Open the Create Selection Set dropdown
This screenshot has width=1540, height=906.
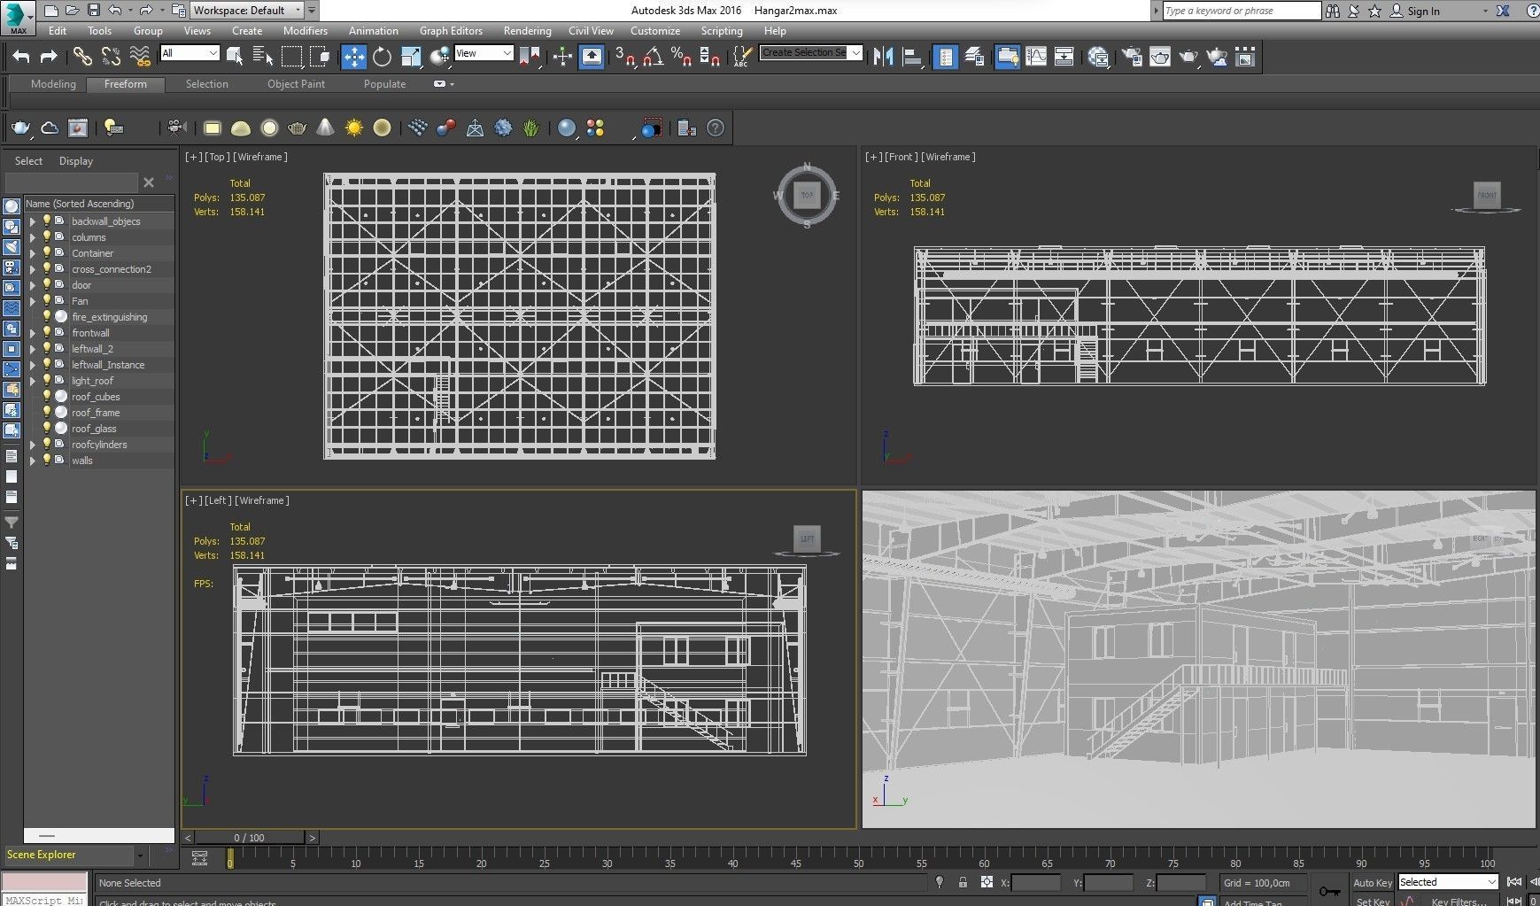pos(811,53)
